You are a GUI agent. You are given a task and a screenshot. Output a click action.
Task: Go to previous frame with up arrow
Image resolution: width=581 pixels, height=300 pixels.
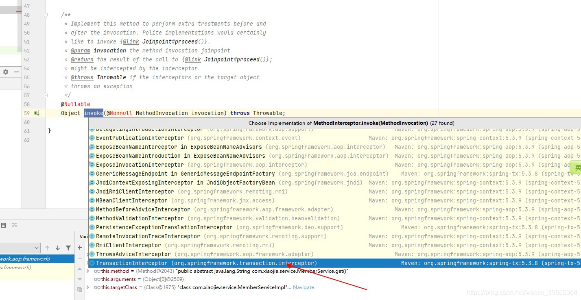coord(47,248)
